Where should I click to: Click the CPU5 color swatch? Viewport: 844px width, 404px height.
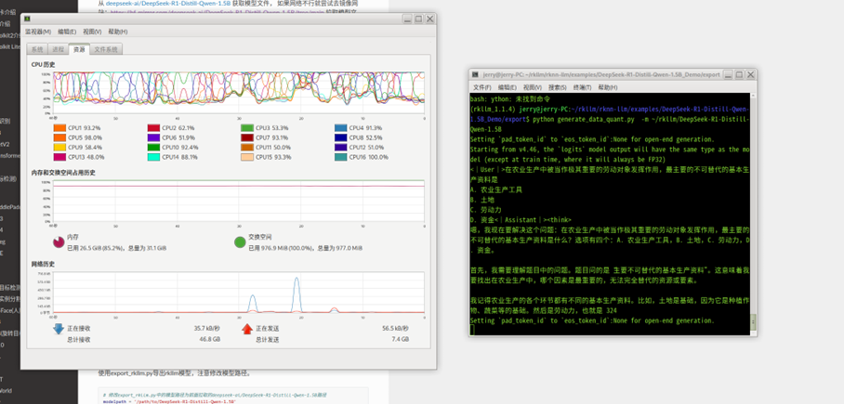point(59,137)
